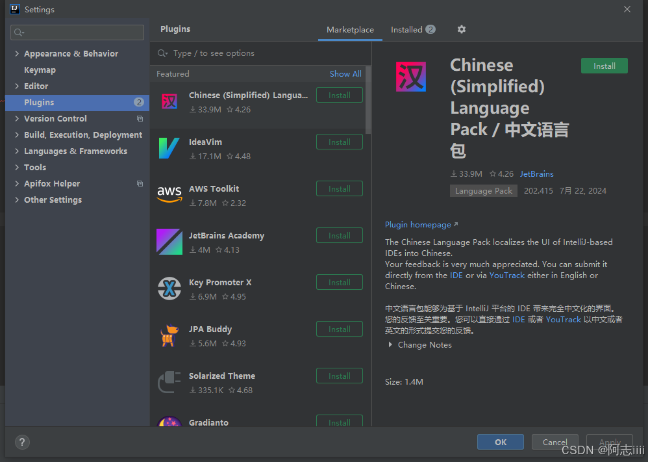The image size is (648, 462).
Task: Open the Plugin homepage link
Action: click(x=417, y=225)
